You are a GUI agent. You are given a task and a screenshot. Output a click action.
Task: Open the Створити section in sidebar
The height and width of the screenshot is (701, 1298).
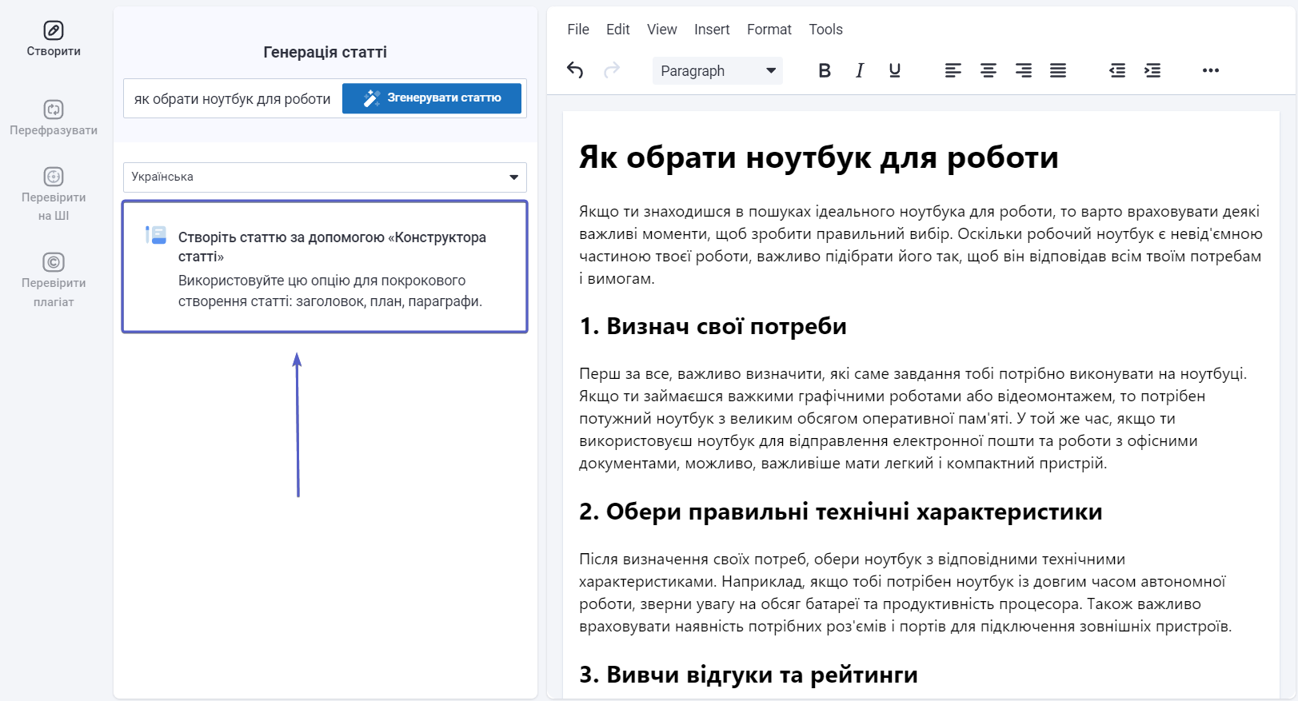click(x=54, y=39)
